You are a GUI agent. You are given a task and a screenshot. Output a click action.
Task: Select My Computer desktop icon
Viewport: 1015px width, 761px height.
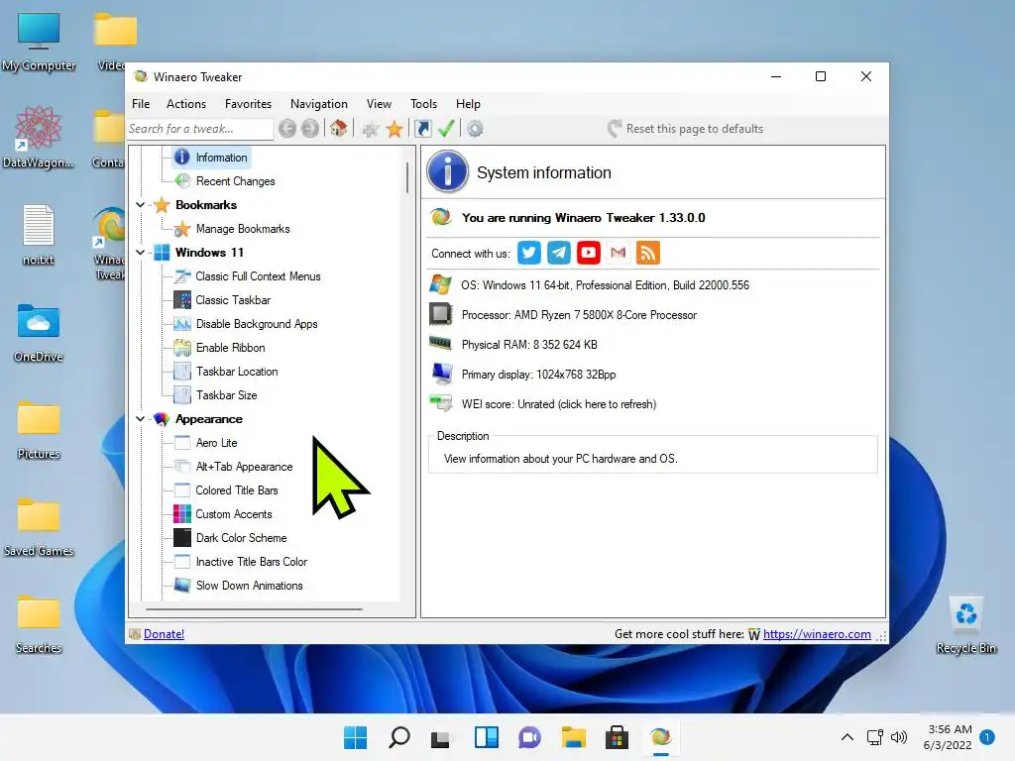click(39, 42)
